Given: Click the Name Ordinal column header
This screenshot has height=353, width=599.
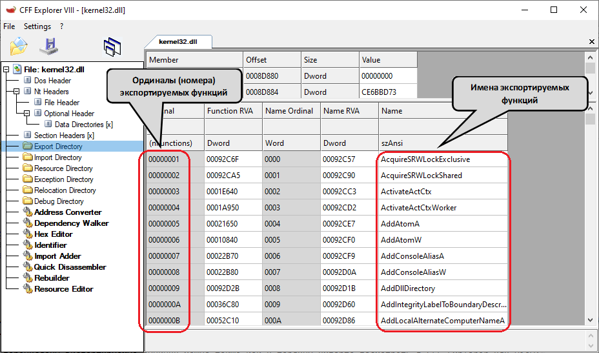Looking at the screenshot, I should [292, 111].
